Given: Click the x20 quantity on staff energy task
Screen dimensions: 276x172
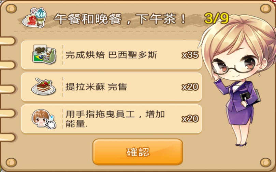Looking at the screenshot, I should (x=190, y=119).
